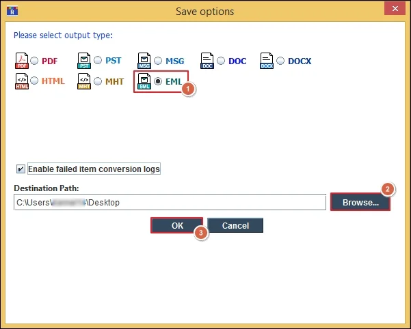Select the MSG radio button
411x329 pixels.
coord(158,61)
